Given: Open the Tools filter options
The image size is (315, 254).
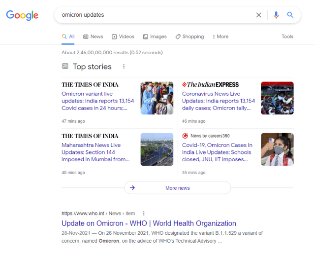Looking at the screenshot, I should pyautogui.click(x=287, y=36).
